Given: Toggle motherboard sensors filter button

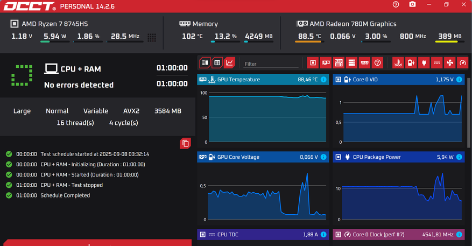Looking at the screenshot, I should 339,62.
